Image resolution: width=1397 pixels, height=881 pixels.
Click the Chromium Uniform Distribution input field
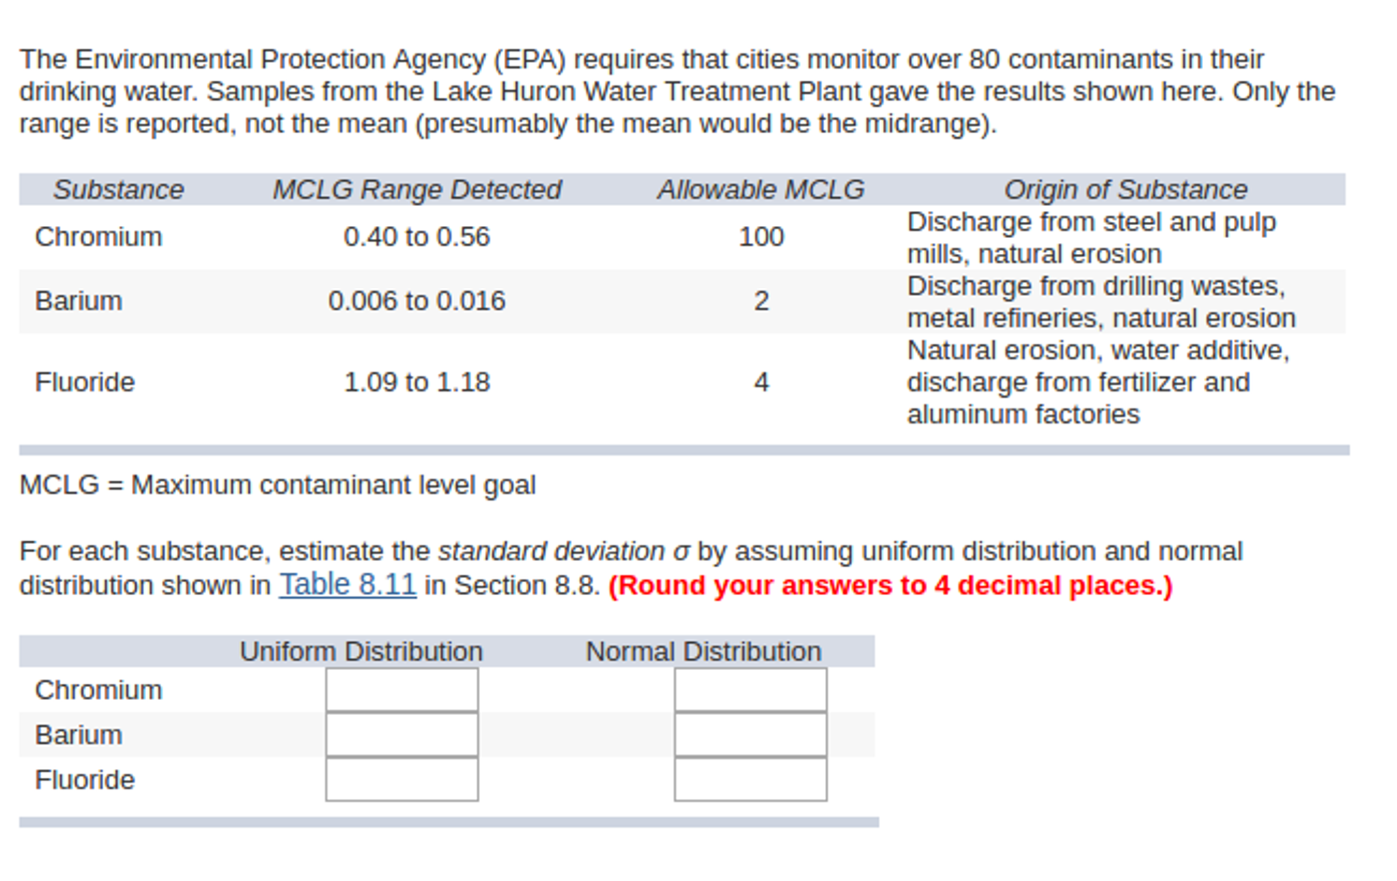[x=401, y=689]
